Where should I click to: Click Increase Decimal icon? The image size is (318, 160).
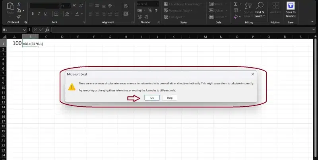pyautogui.click(x=140, y=17)
